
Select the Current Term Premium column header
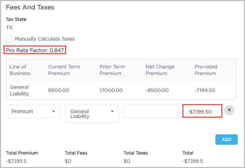[64, 70]
